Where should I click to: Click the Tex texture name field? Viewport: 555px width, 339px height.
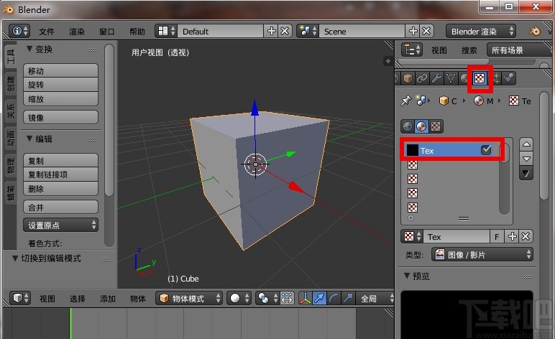click(457, 236)
